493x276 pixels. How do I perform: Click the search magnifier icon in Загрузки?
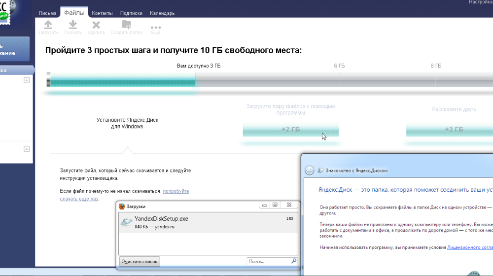pos(294,261)
